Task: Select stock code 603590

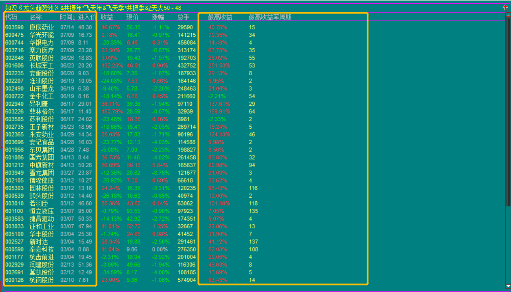Action: tap(14, 27)
